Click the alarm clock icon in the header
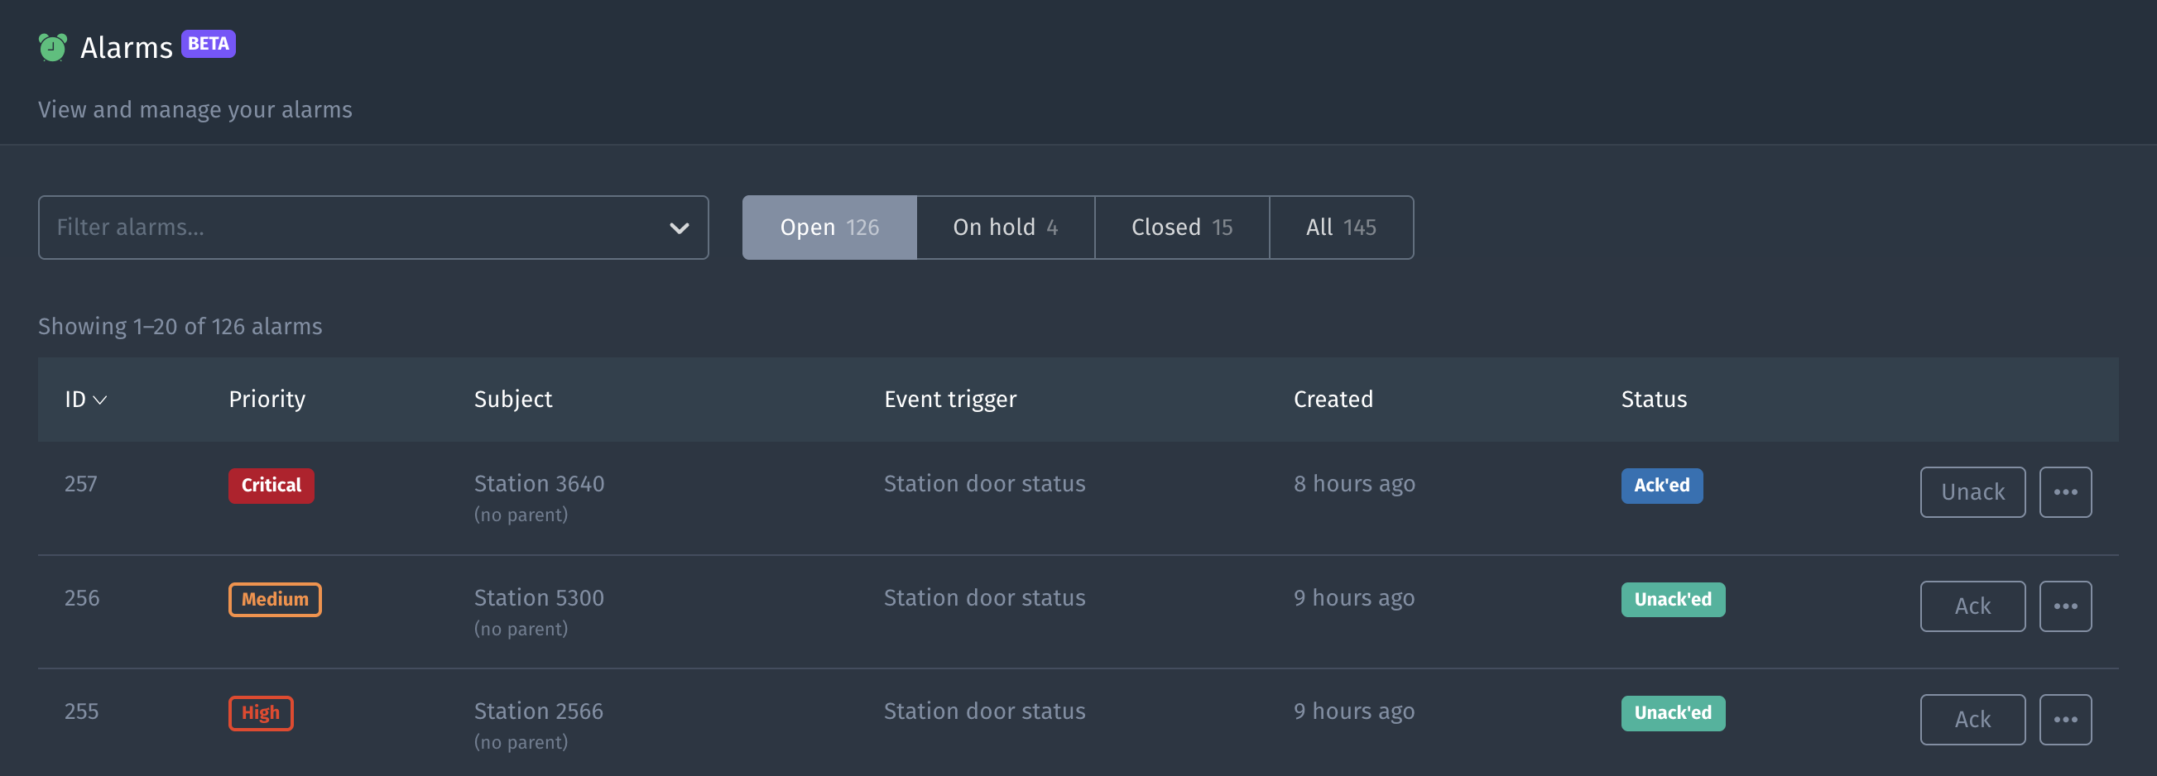2157x776 pixels. (x=52, y=46)
